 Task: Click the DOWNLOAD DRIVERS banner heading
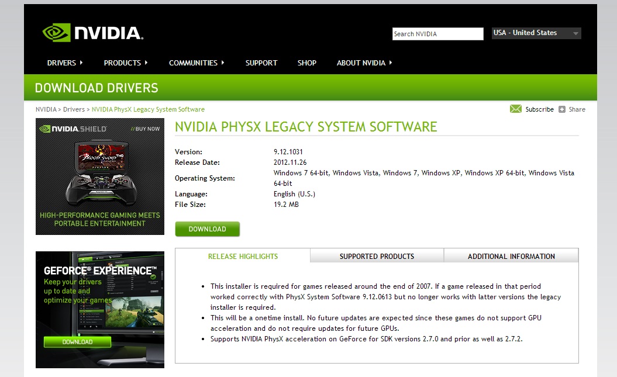[96, 88]
